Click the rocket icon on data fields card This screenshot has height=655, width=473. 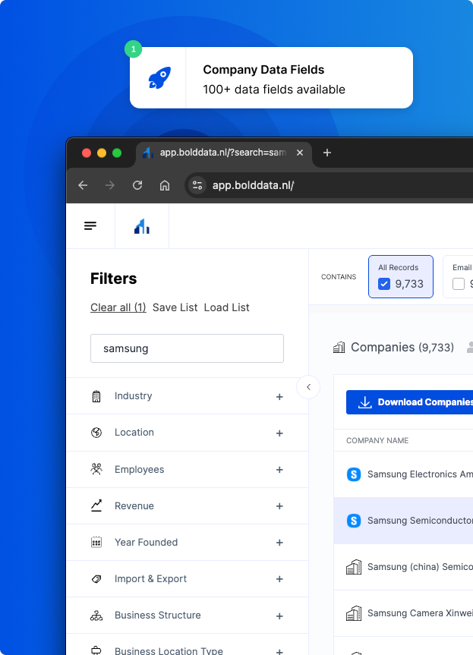[x=159, y=77]
